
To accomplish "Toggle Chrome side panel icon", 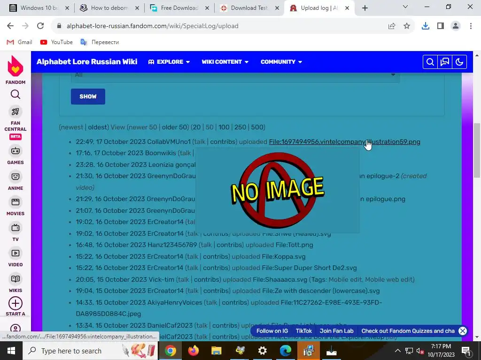I will pyautogui.click(x=441, y=26).
